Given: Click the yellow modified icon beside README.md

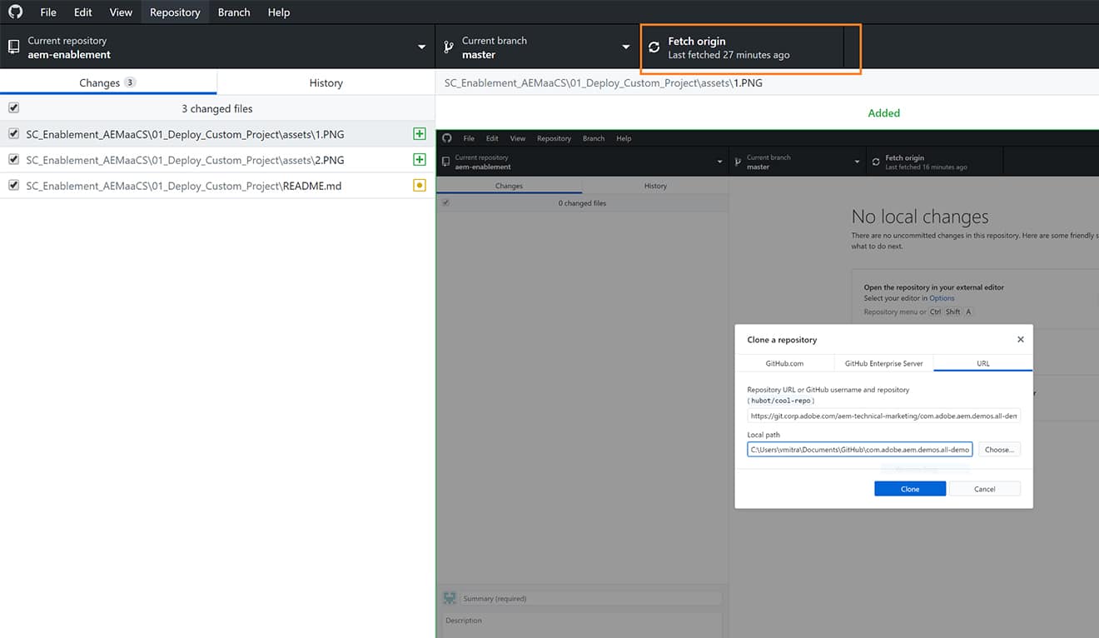Looking at the screenshot, I should point(420,185).
